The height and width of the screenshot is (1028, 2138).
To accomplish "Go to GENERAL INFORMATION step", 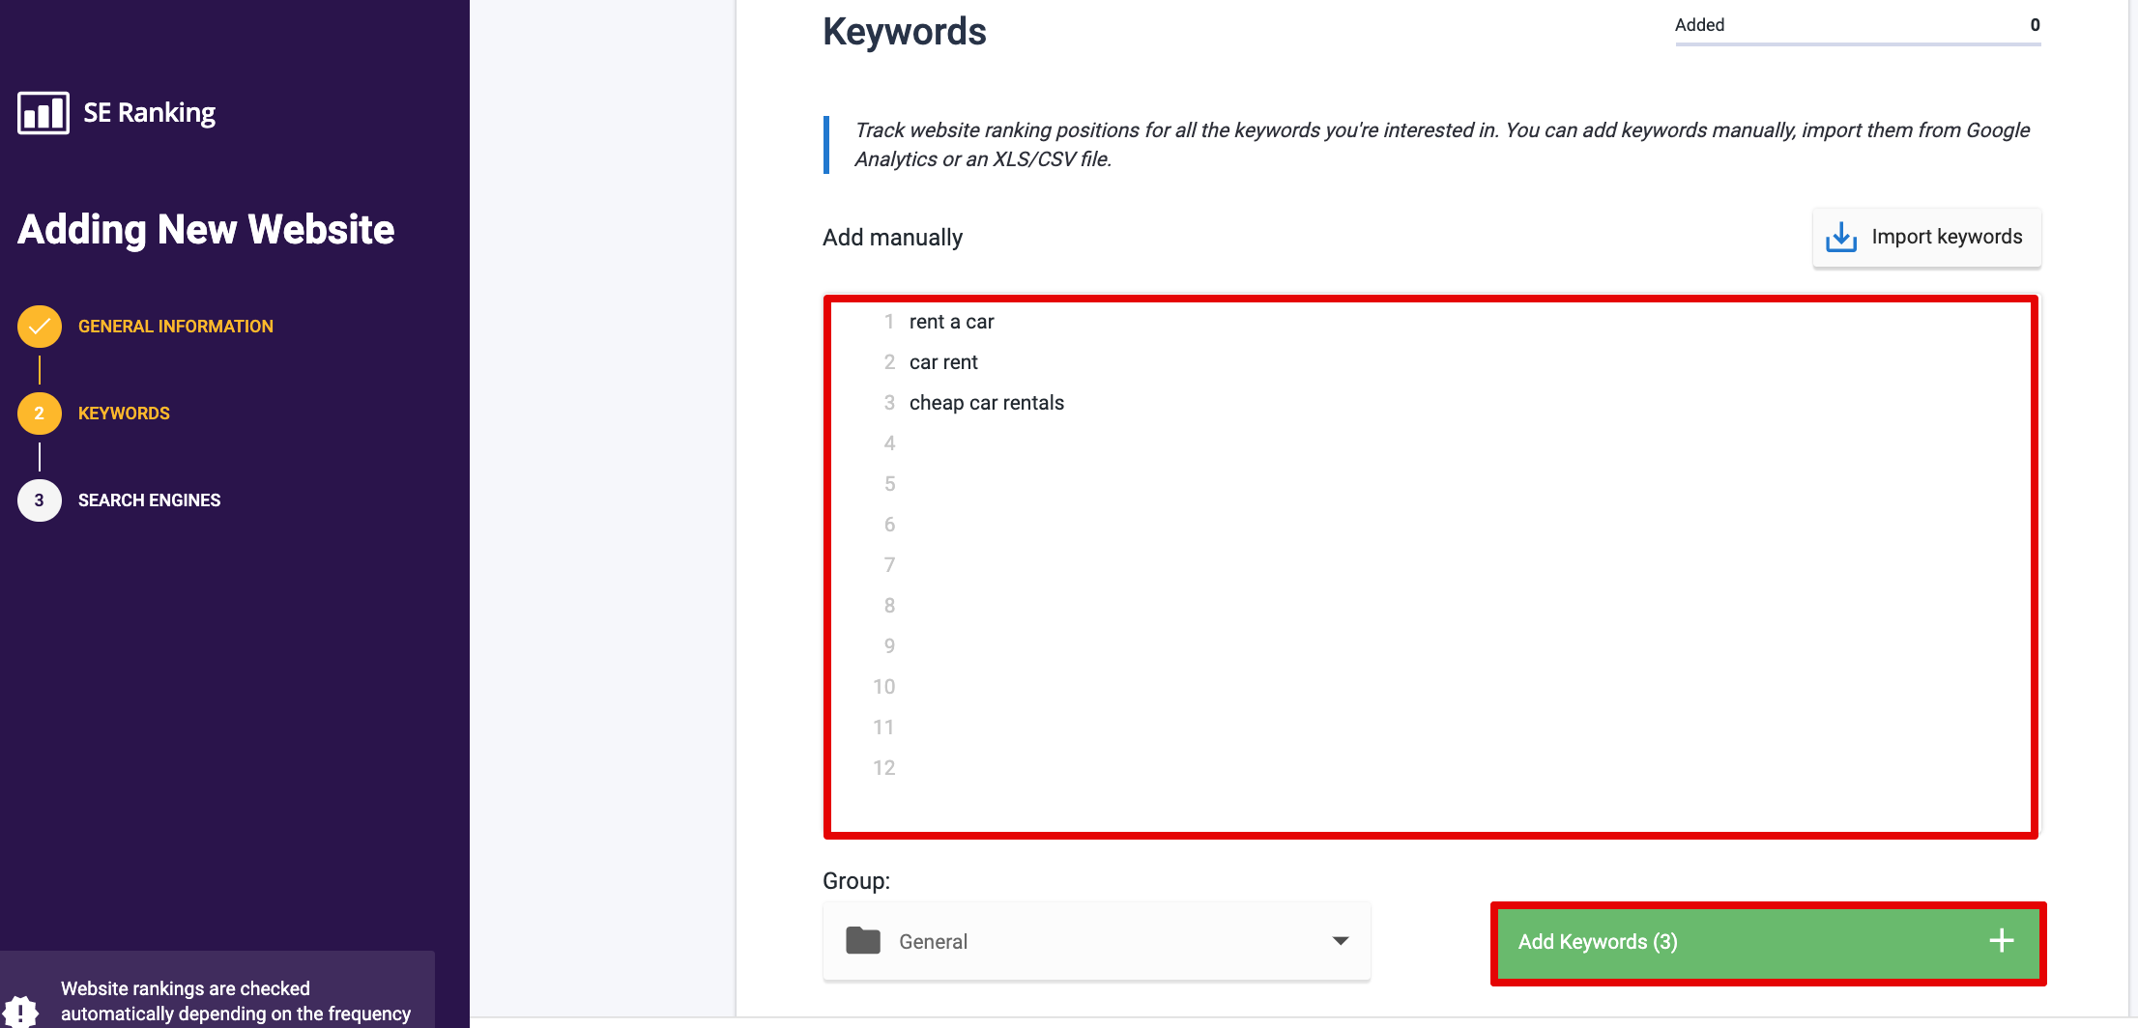I will [176, 327].
